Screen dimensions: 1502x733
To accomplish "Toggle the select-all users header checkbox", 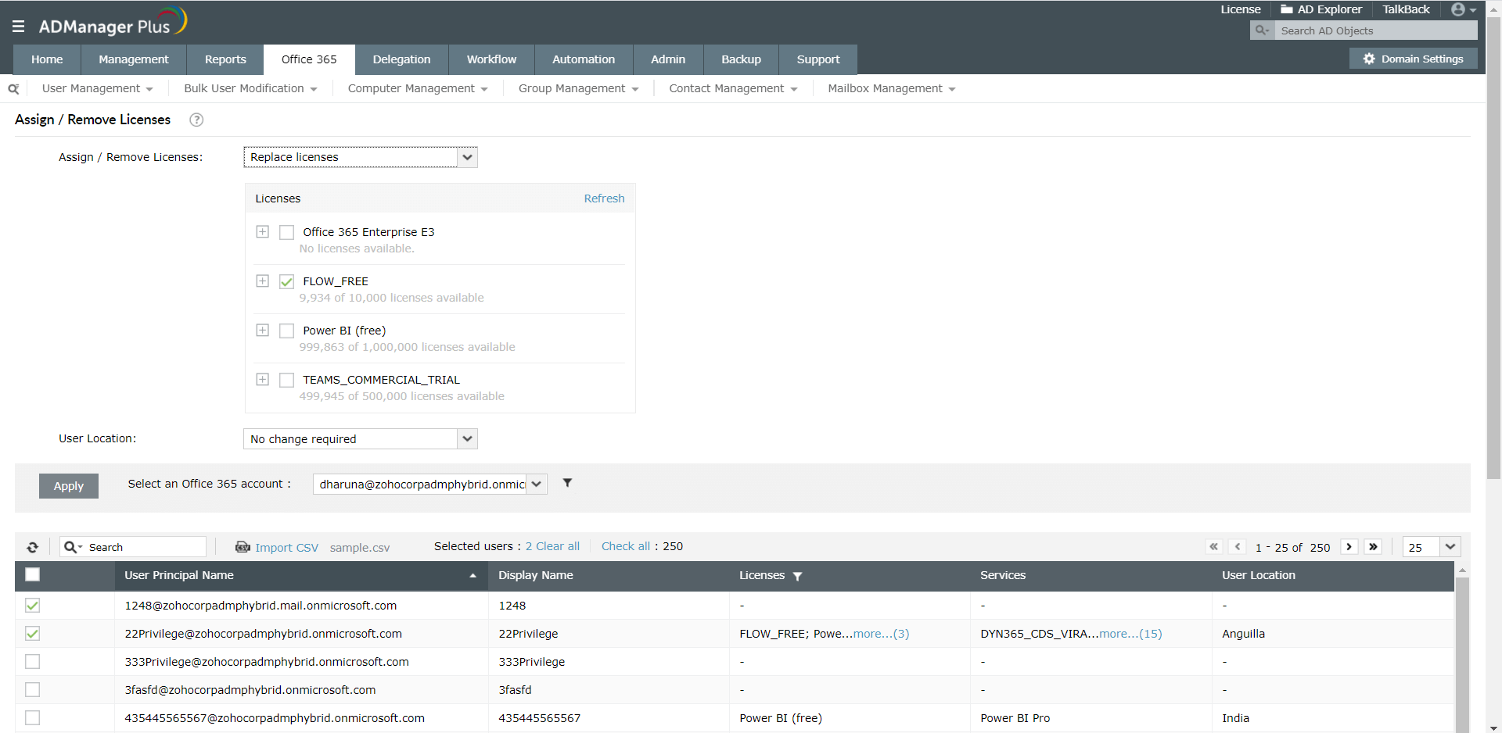I will point(32,574).
